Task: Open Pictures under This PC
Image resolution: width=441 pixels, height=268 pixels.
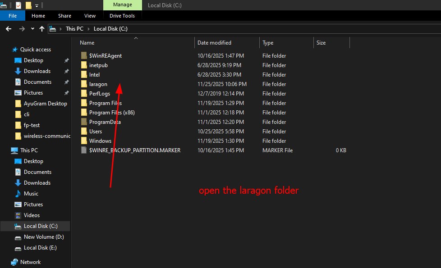Action: (33, 204)
